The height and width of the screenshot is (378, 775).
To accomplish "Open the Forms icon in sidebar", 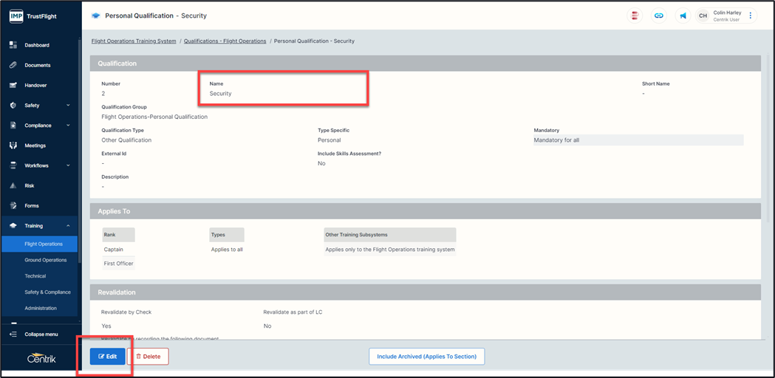I will pos(13,205).
